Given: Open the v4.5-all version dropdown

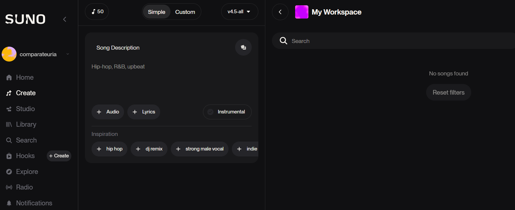Looking at the screenshot, I should click(x=239, y=12).
